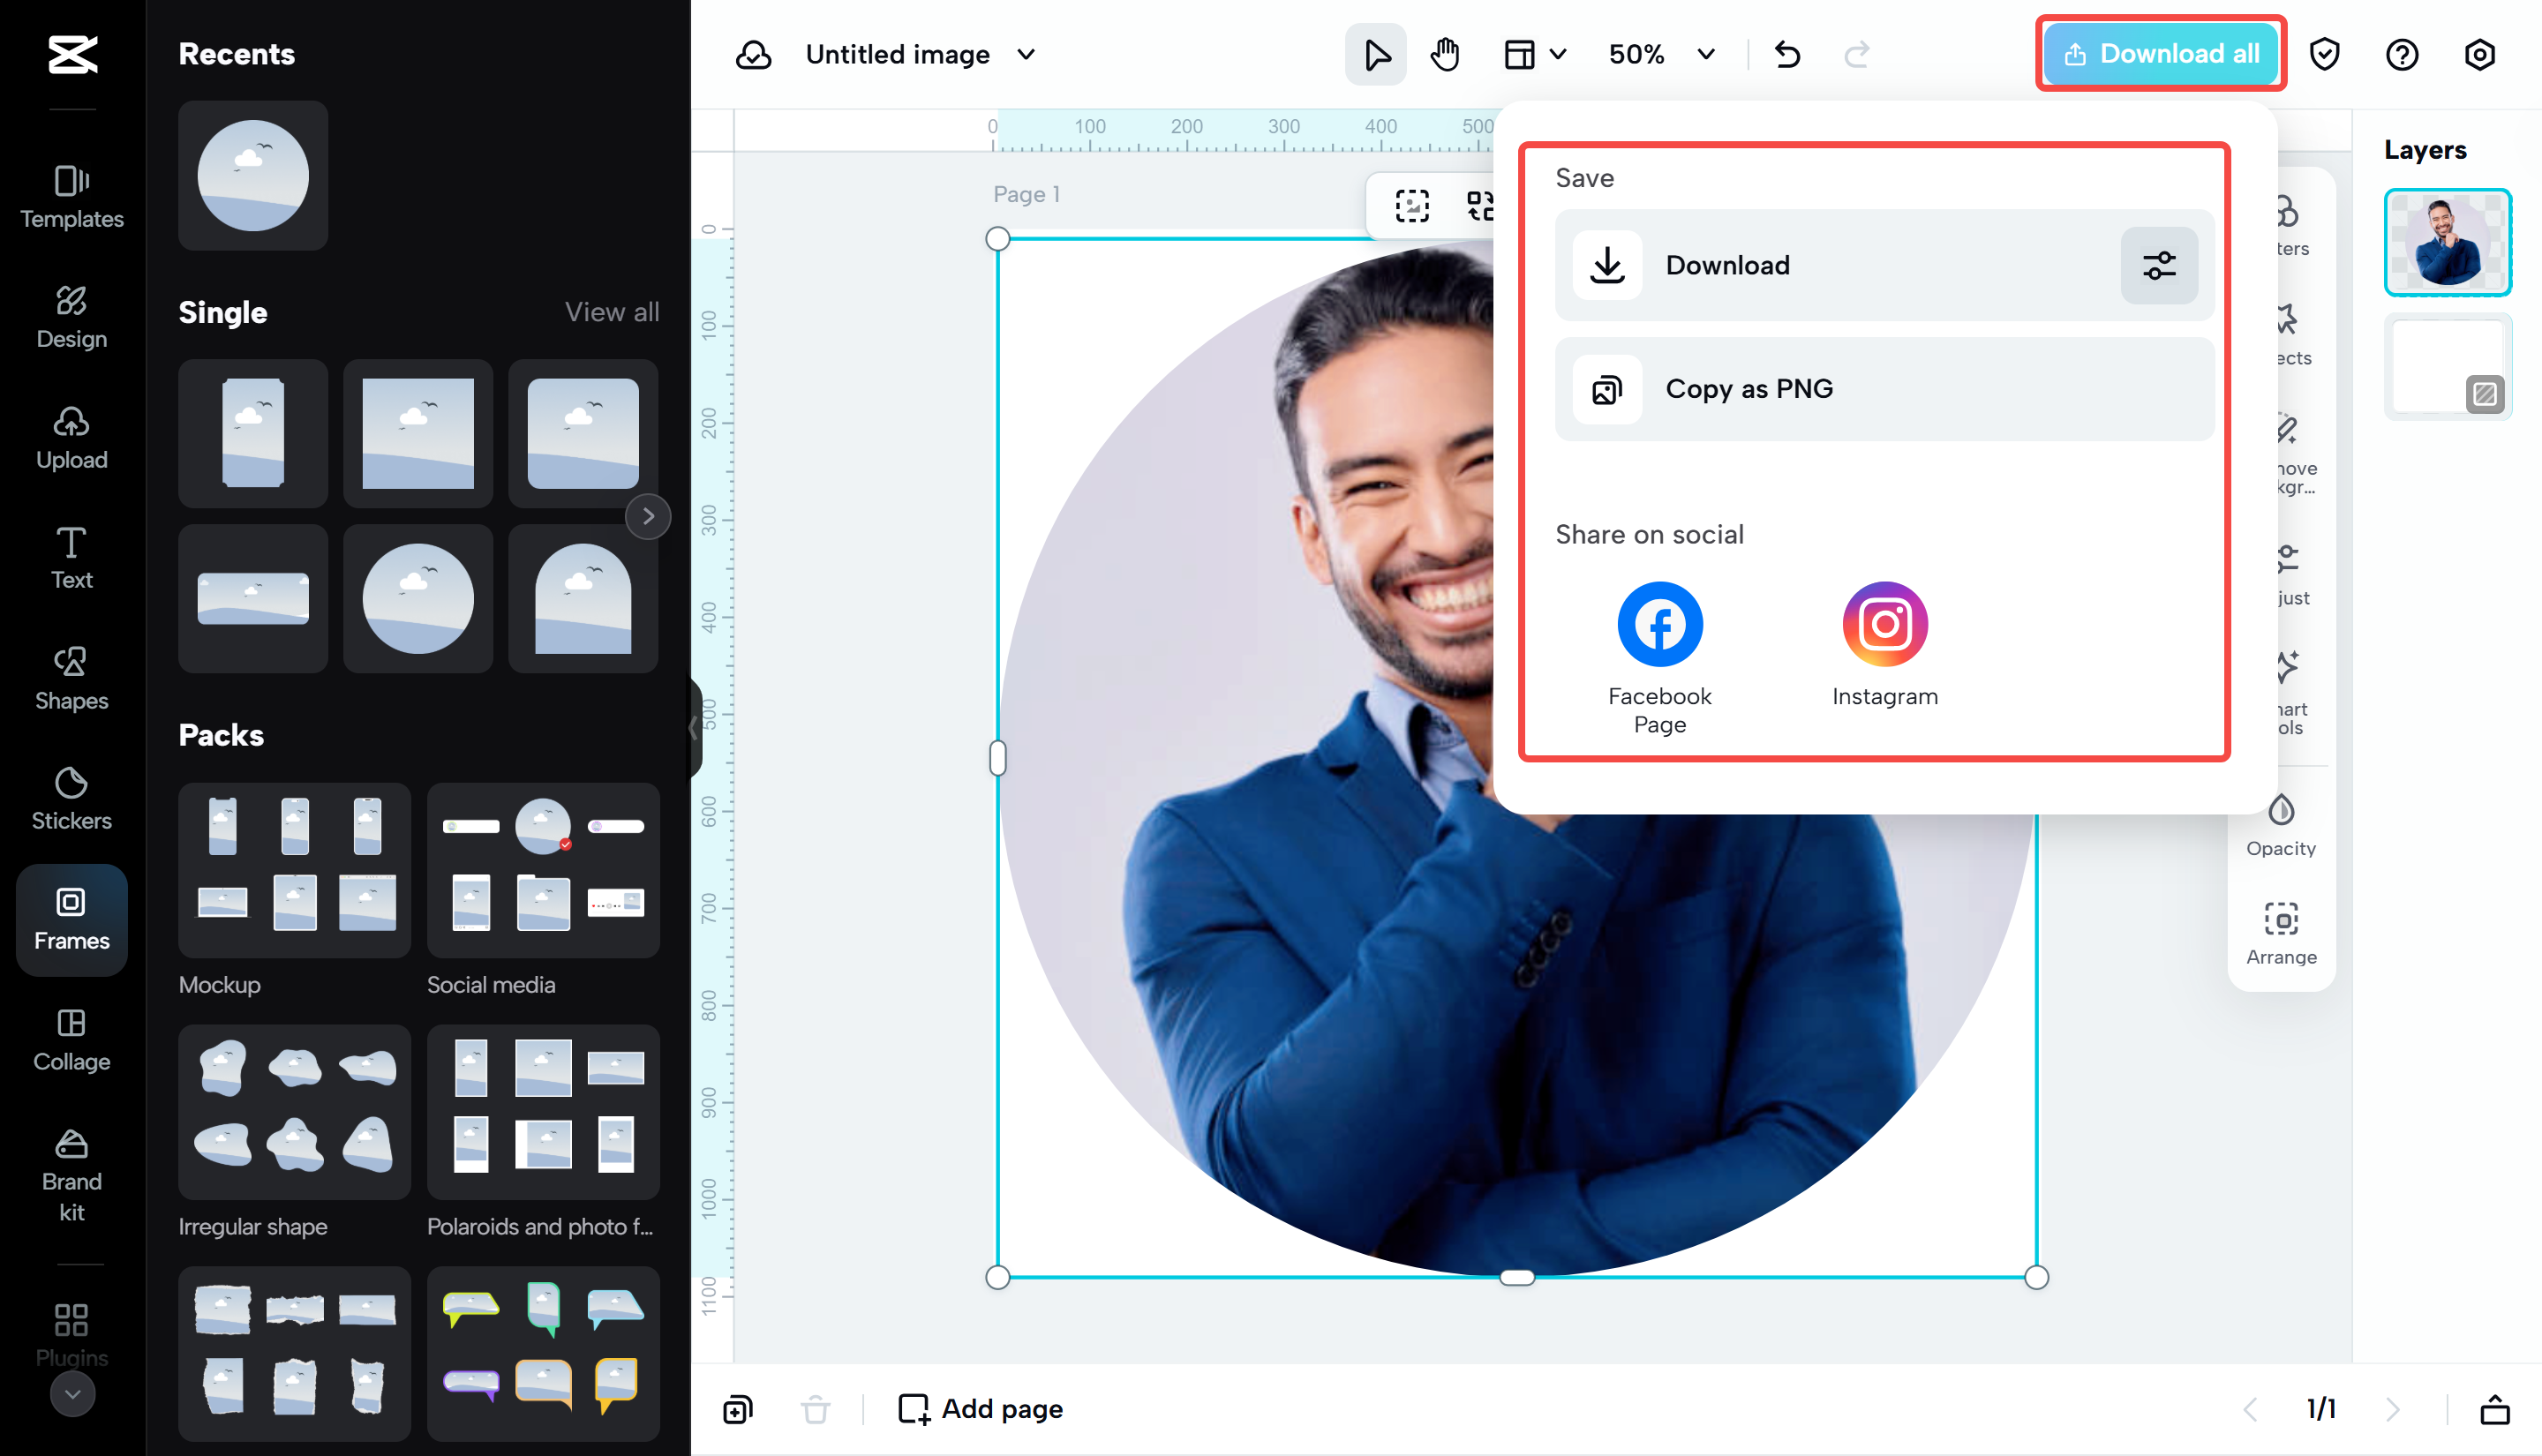Select the arrow Select tool

(1375, 54)
